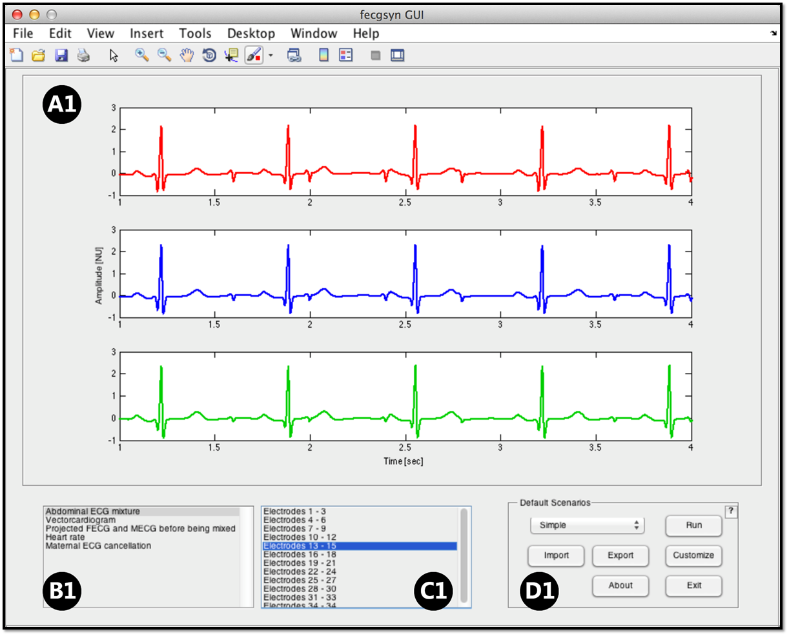Viewport: 789px width, 636px height.
Task: Click the New Figure toolbar icon
Action: [16, 55]
